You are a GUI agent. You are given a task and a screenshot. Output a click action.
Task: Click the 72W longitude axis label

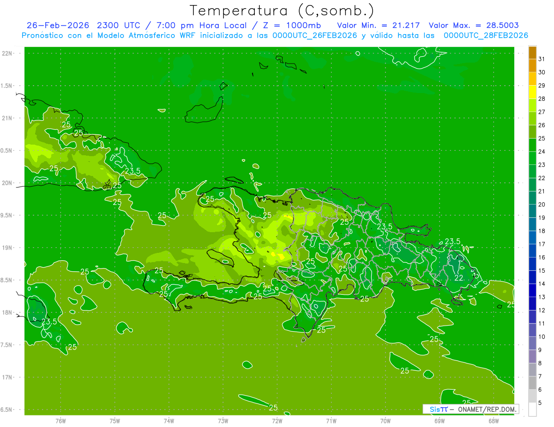(277, 421)
